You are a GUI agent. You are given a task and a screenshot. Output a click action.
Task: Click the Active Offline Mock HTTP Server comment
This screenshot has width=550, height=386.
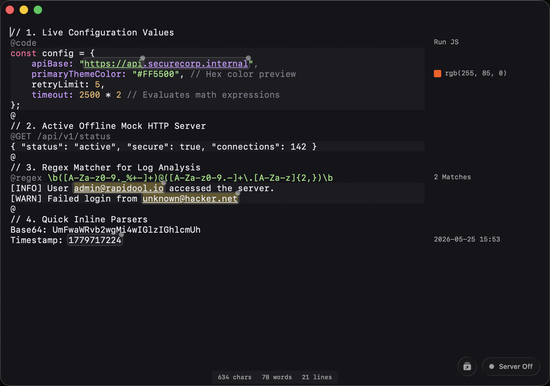click(x=108, y=126)
